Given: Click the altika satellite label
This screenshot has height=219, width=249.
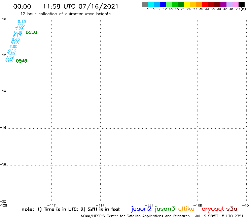Looking at the screenshot, I should coord(186,209).
